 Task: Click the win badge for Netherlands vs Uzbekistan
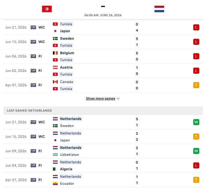coord(196,151)
